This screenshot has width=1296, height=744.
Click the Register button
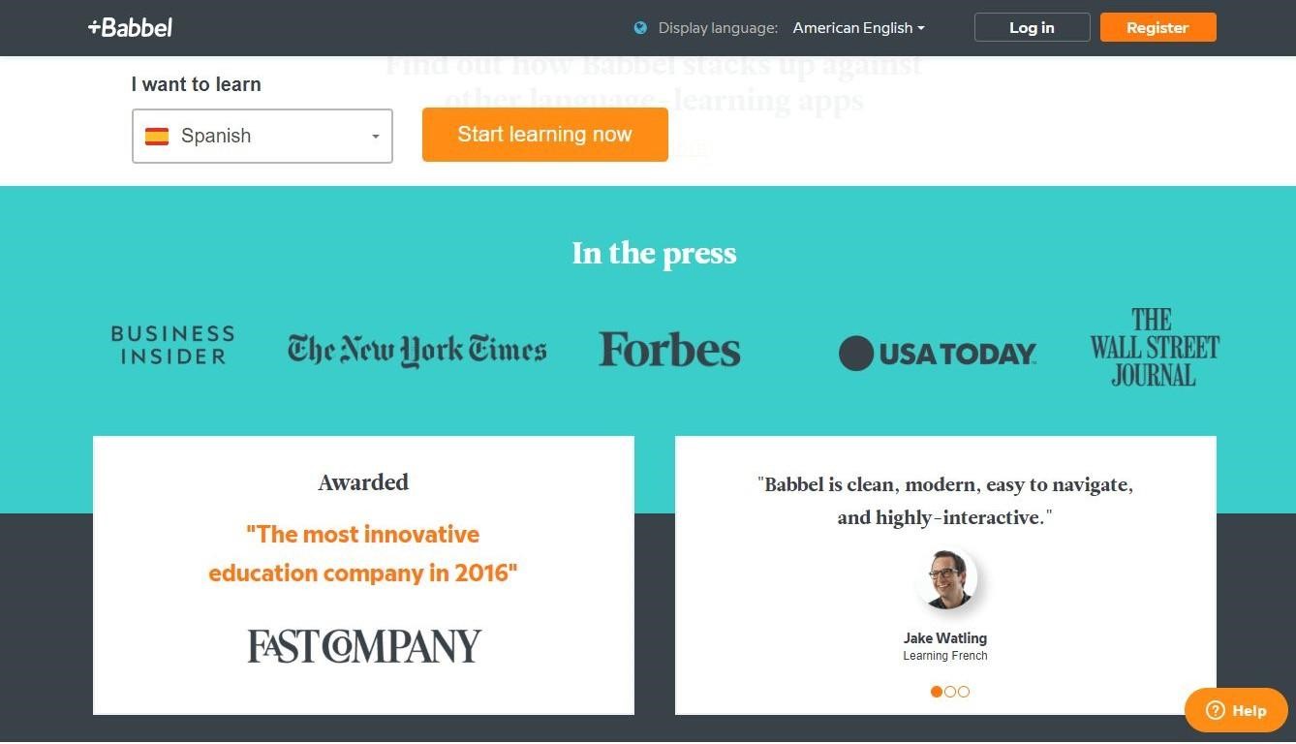click(1157, 27)
